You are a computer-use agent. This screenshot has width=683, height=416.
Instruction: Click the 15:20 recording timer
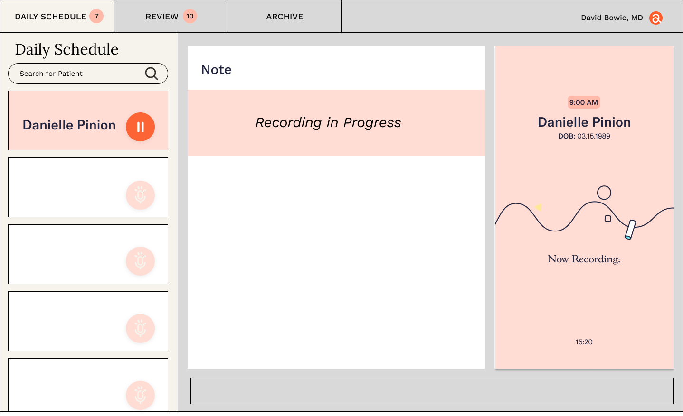584,342
